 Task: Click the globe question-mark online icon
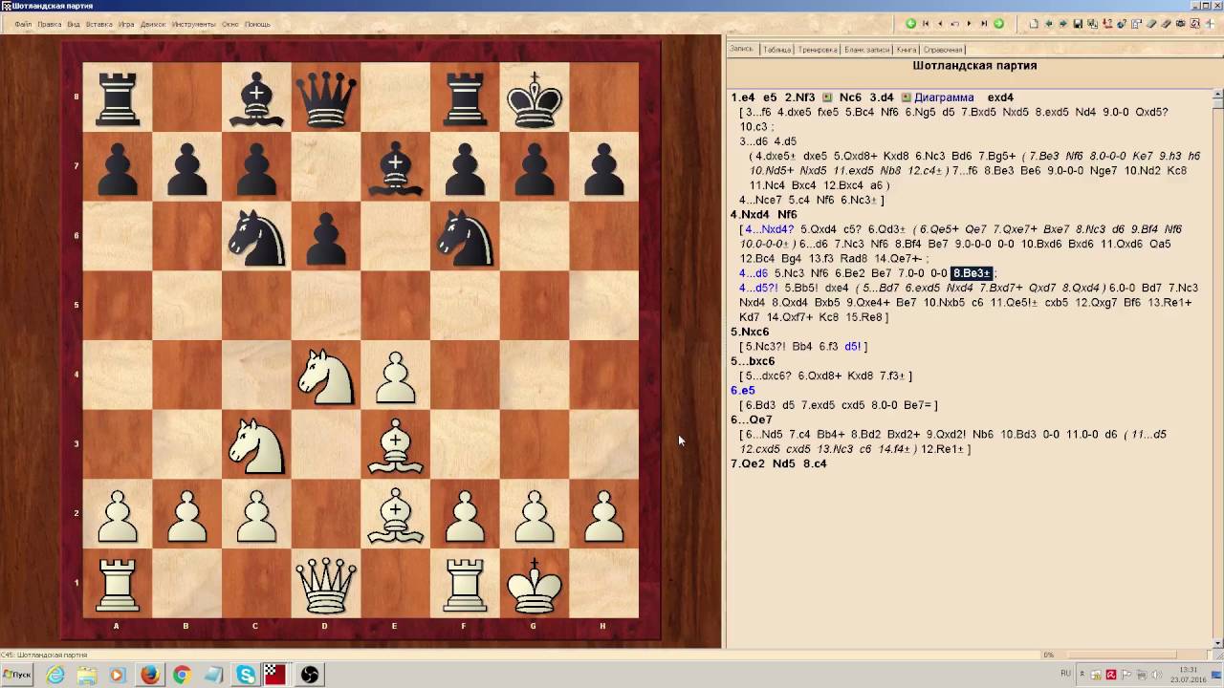[x=1122, y=24]
